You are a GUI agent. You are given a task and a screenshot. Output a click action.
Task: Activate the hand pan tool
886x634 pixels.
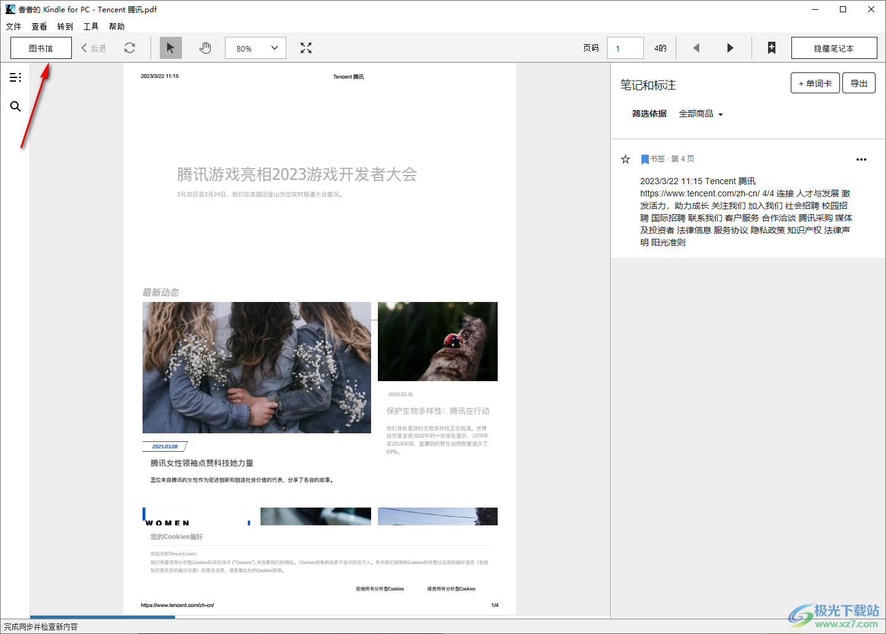[205, 48]
